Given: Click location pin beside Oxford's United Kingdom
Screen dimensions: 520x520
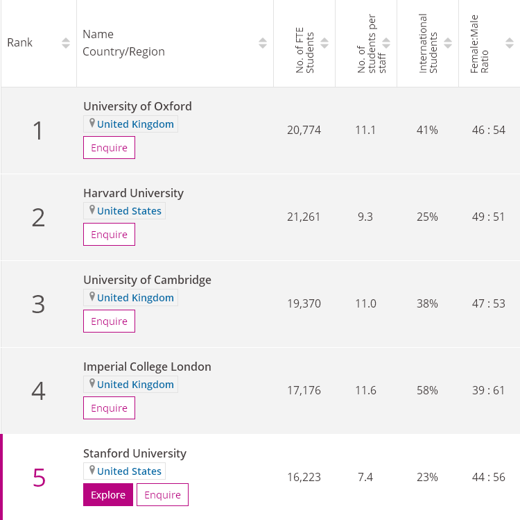Looking at the screenshot, I should (x=92, y=124).
